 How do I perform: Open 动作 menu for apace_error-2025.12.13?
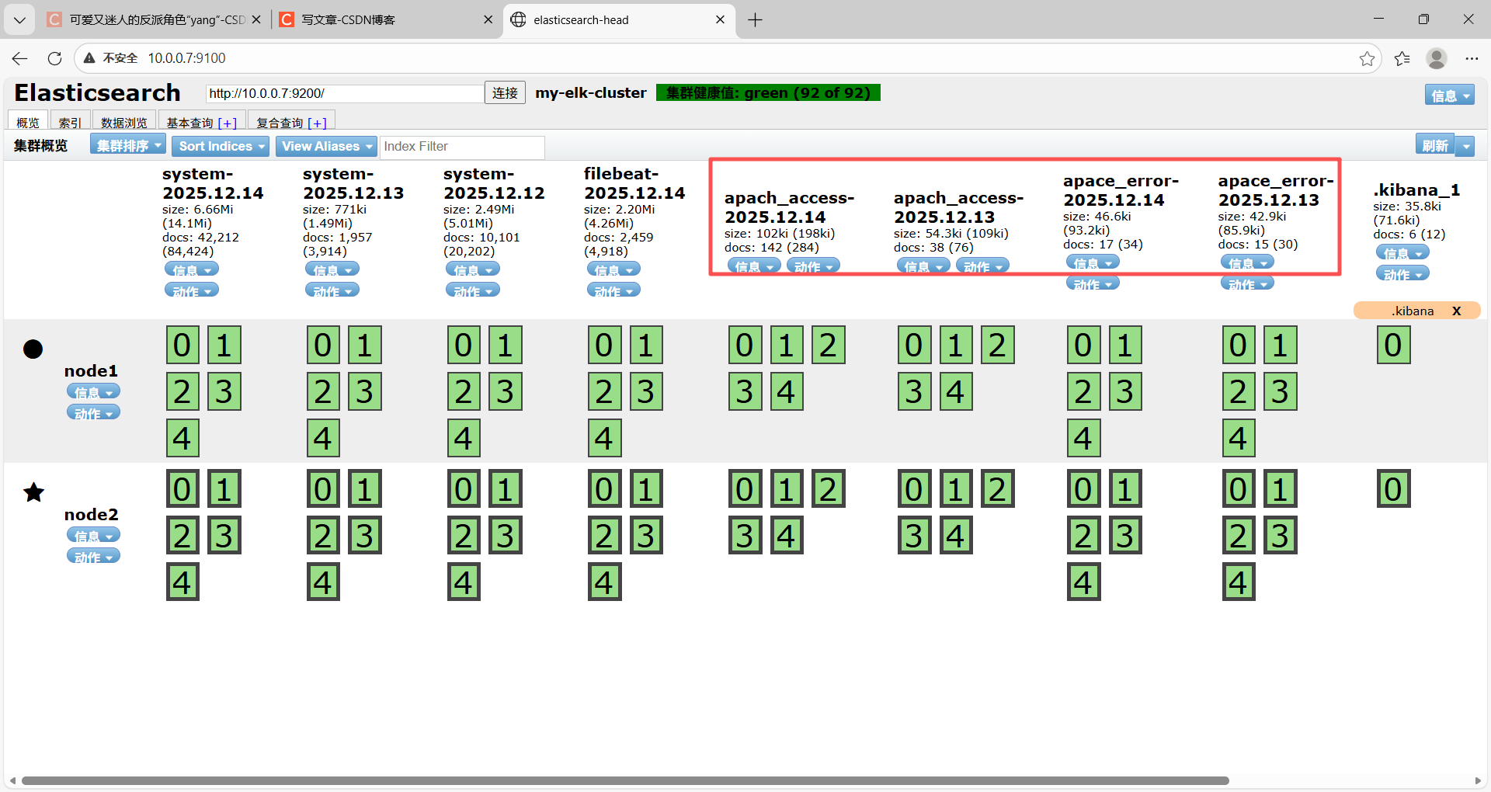[1247, 284]
